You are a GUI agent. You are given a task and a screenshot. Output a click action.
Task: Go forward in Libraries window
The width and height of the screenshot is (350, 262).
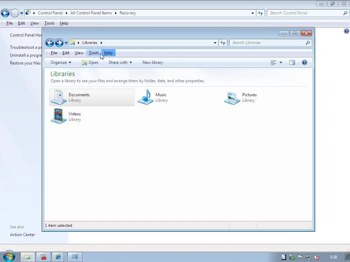click(x=59, y=43)
